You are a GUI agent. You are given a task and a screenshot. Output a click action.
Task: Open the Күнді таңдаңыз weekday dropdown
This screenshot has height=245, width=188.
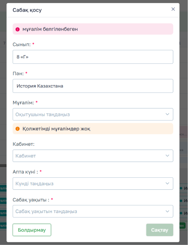[x=93, y=184]
